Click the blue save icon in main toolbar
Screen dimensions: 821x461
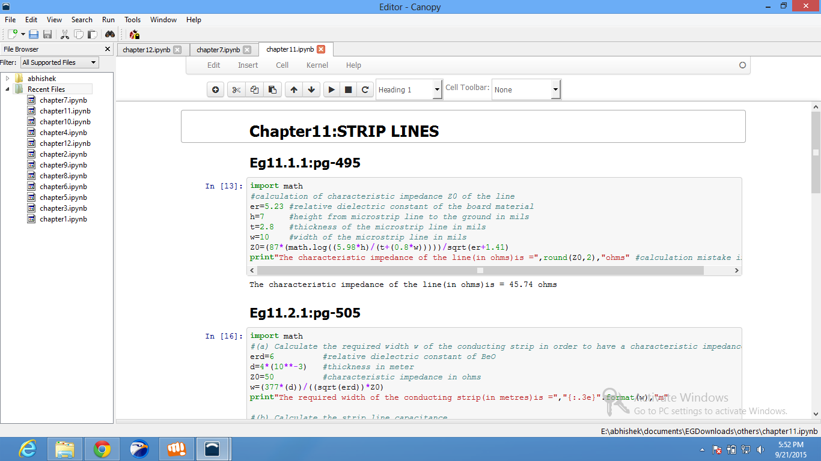(x=34, y=35)
